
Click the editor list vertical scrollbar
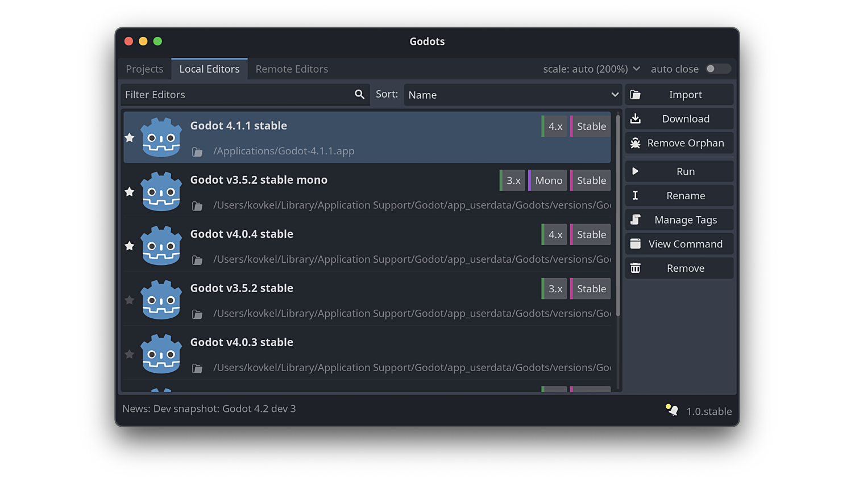coord(617,216)
